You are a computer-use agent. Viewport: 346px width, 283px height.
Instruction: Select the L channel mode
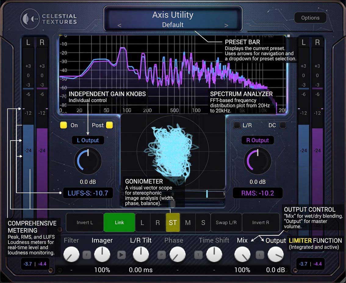coord(142,223)
